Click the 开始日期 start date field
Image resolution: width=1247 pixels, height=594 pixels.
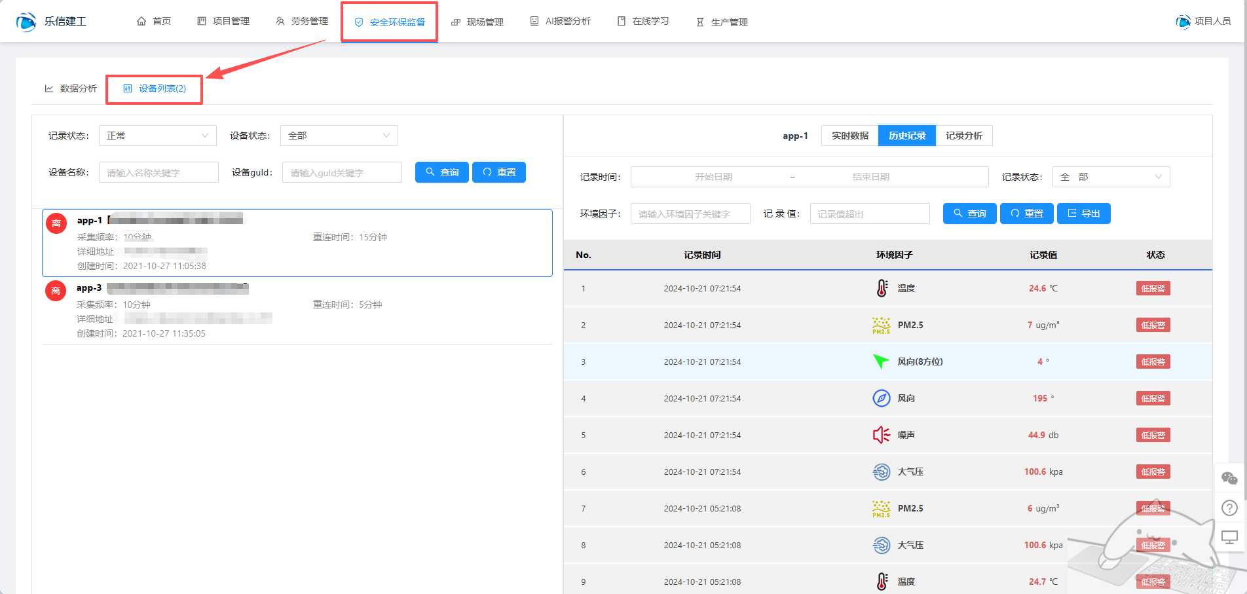click(x=713, y=177)
